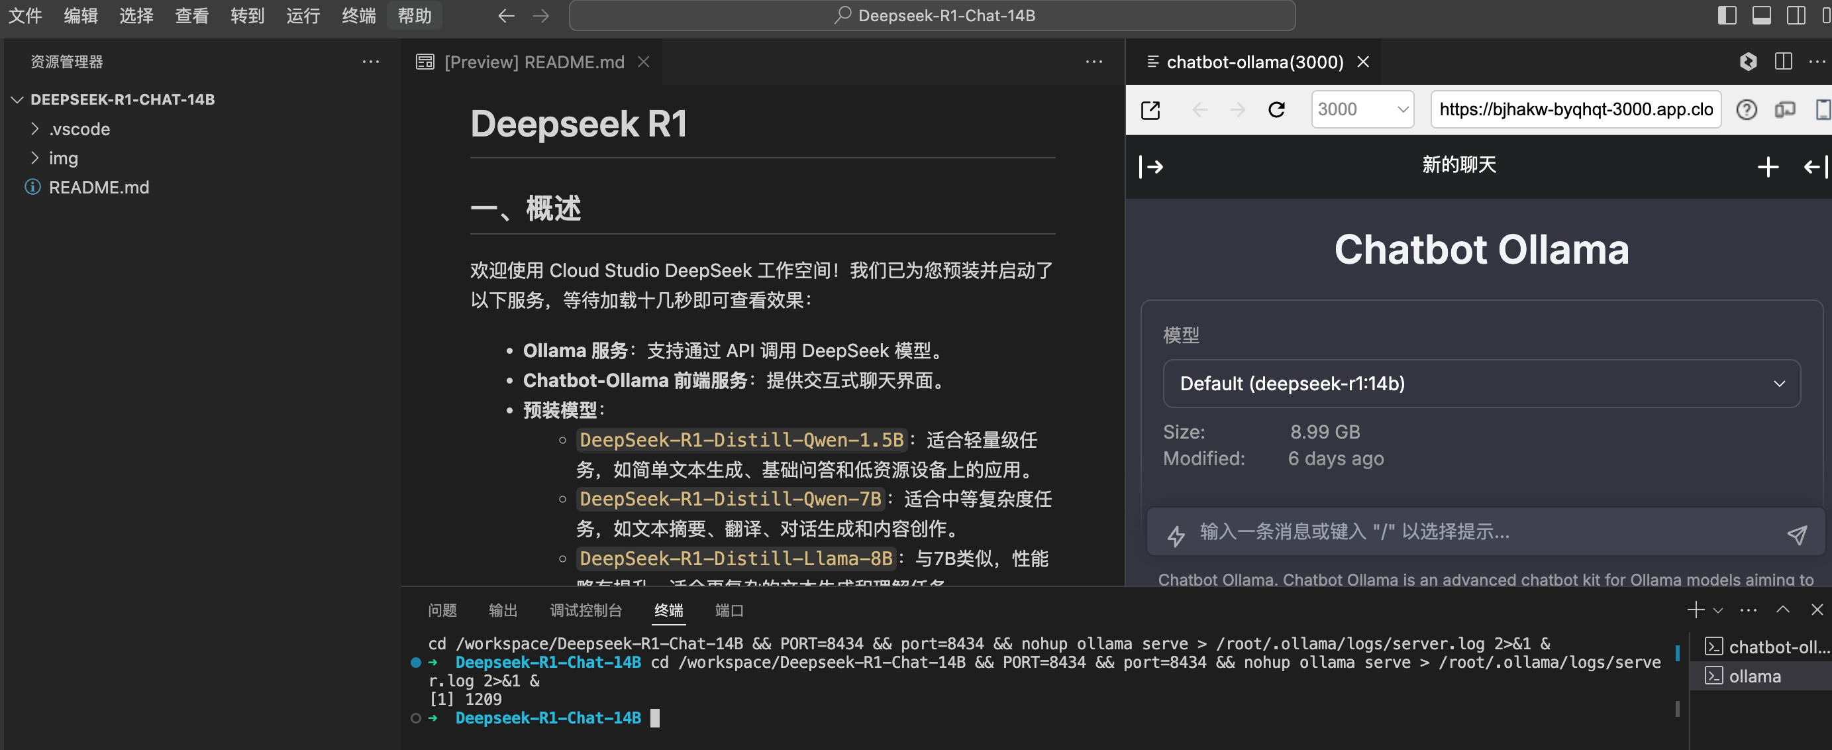Open the quick prompts lightning icon
The image size is (1832, 750).
pyautogui.click(x=1176, y=535)
